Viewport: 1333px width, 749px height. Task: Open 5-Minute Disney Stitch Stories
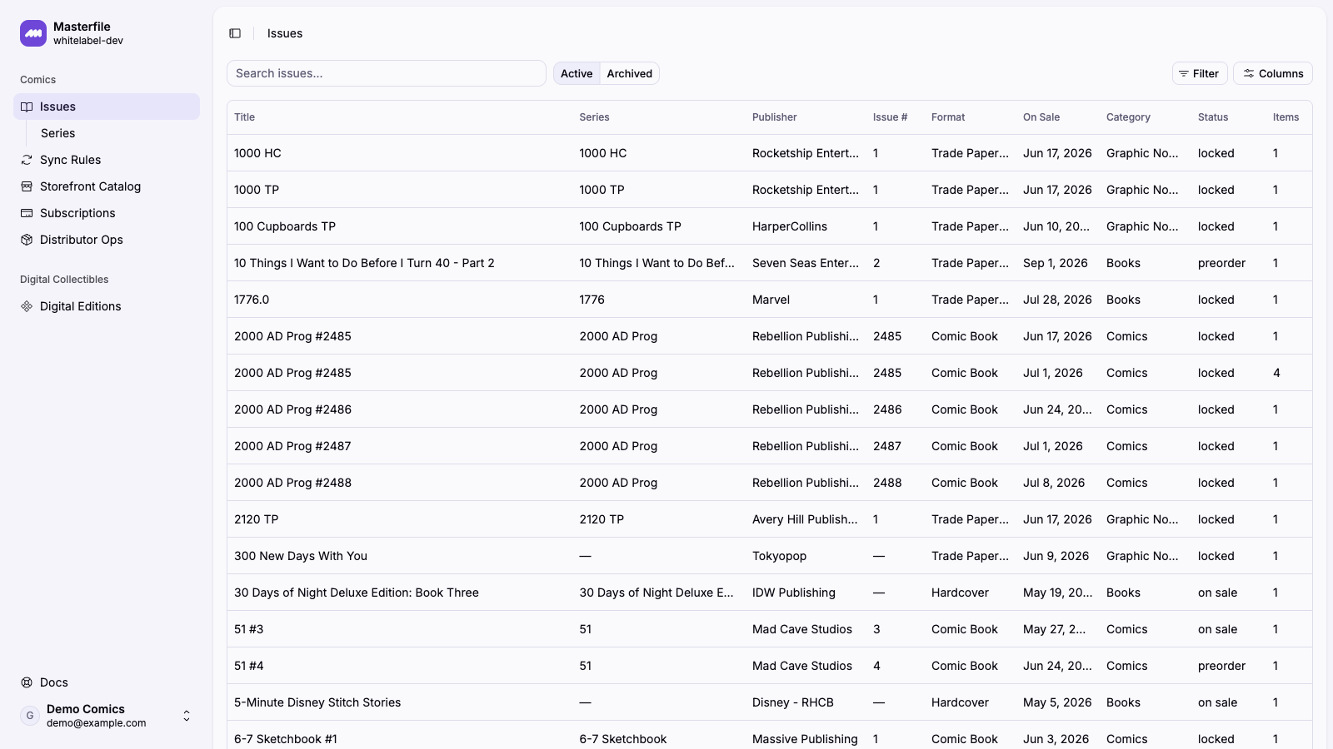(x=317, y=702)
